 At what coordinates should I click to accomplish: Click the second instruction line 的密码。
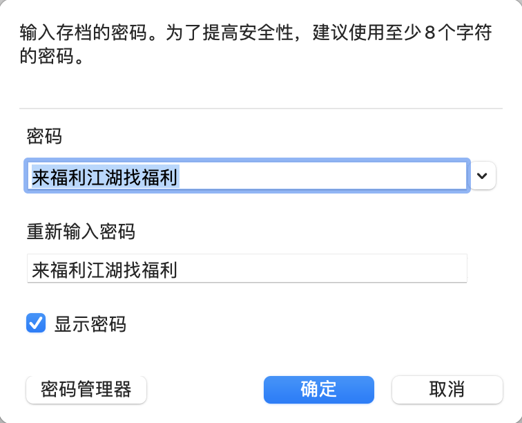click(x=52, y=57)
